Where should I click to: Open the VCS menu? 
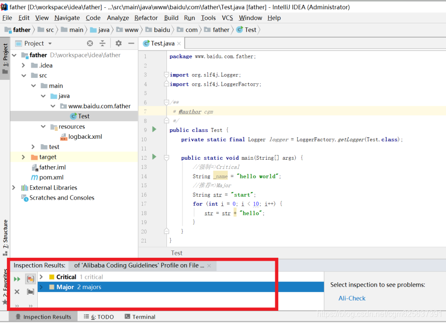[227, 18]
